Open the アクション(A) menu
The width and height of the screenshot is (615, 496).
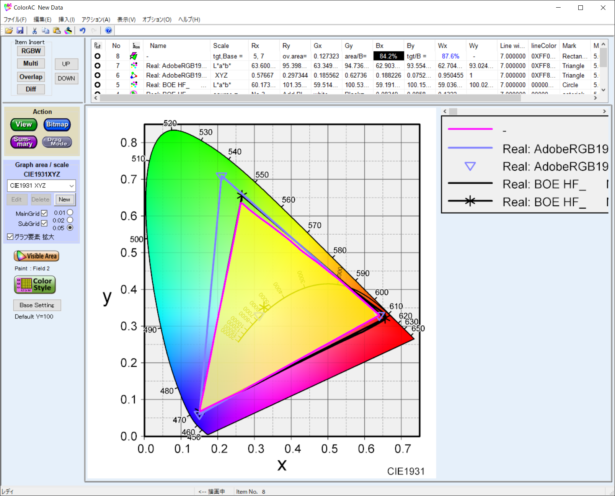tap(96, 20)
